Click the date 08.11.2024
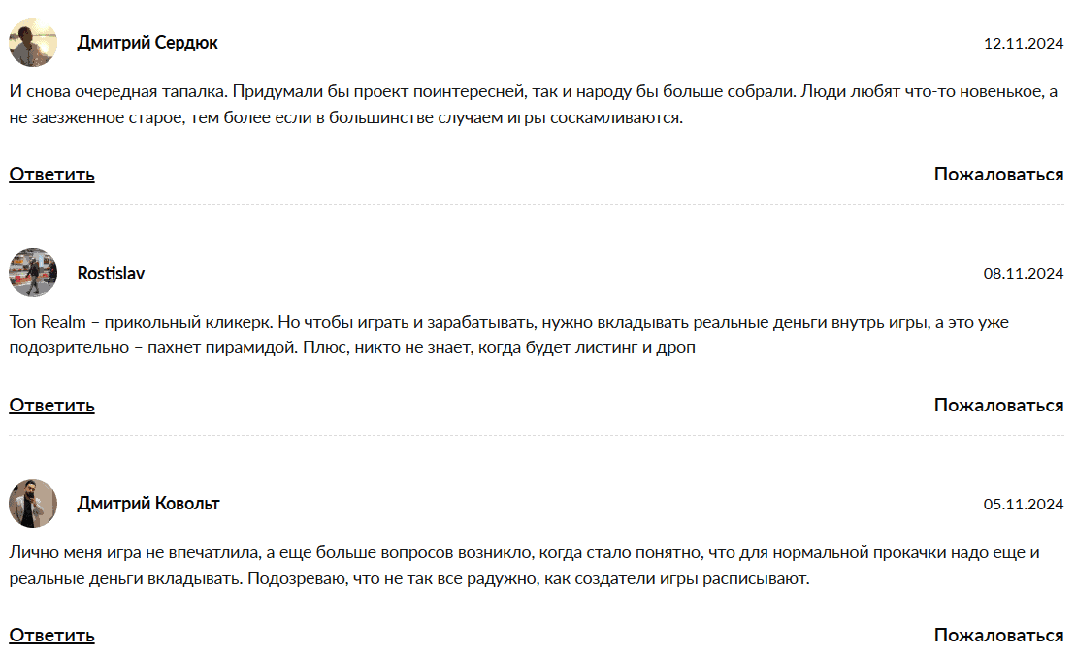 (x=1024, y=274)
